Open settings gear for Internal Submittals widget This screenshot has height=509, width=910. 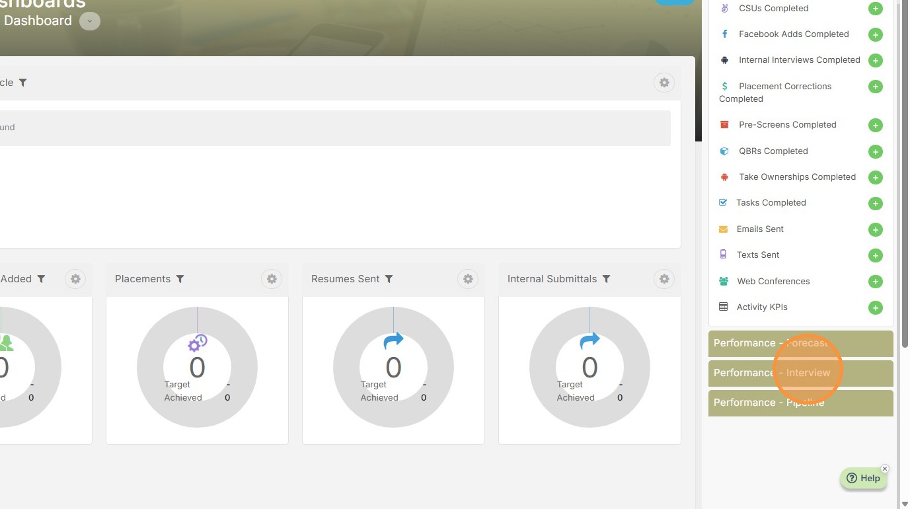click(x=664, y=279)
